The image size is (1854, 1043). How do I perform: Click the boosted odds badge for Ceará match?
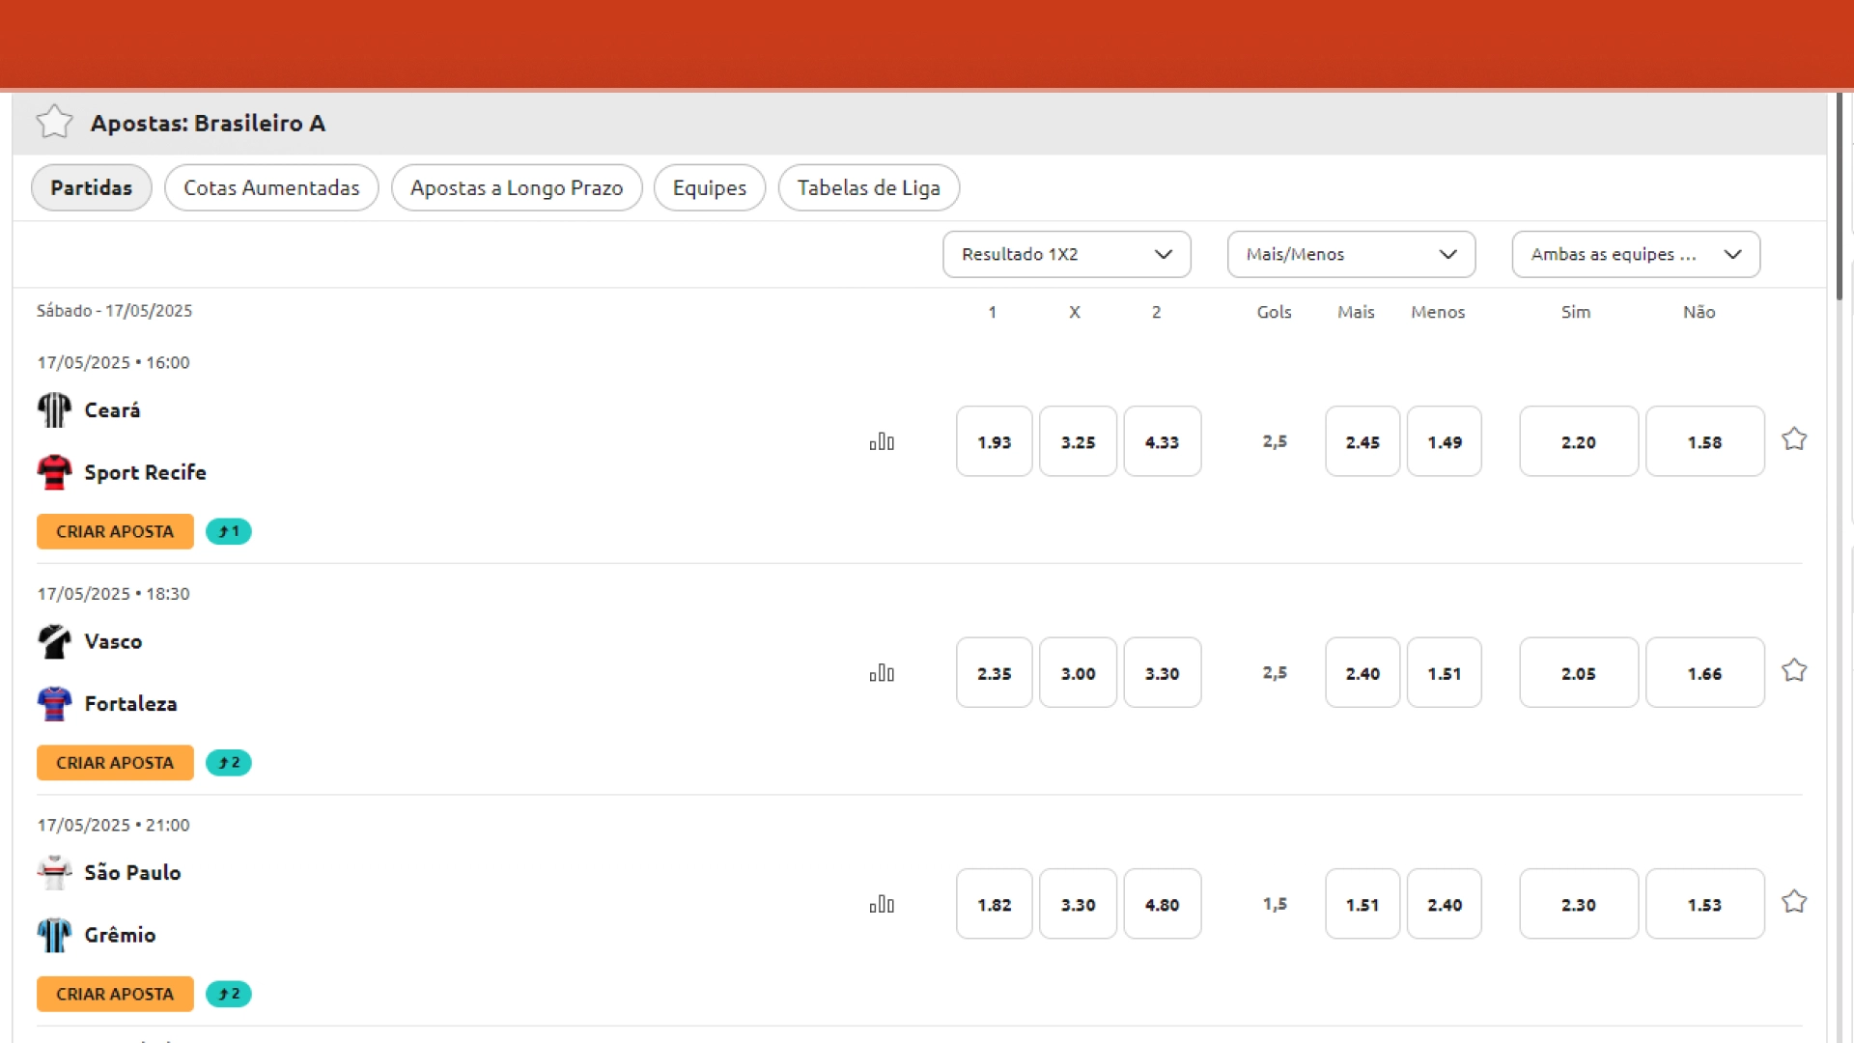coord(229,531)
